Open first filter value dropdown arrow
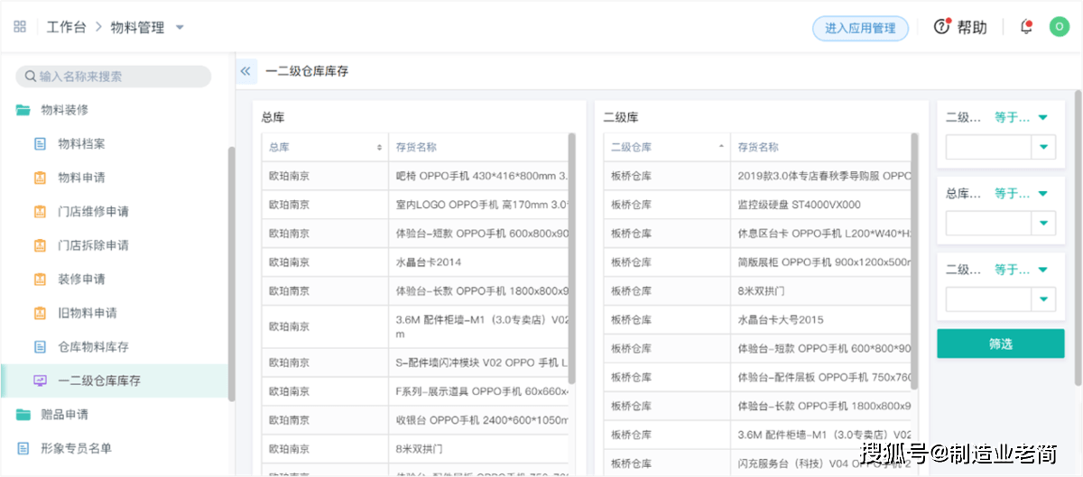 click(1043, 147)
